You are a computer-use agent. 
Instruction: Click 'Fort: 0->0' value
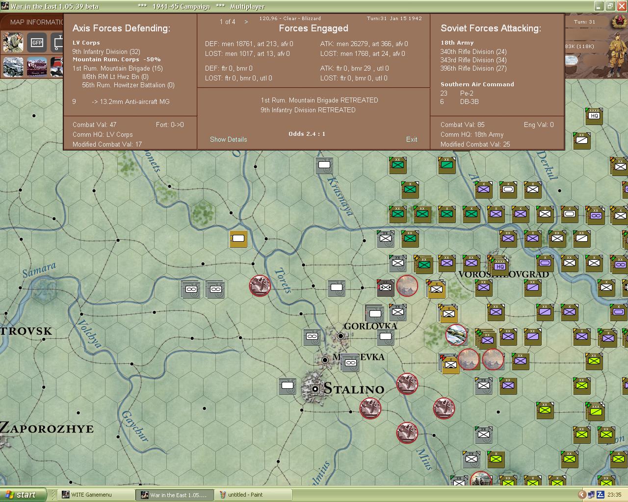point(170,125)
